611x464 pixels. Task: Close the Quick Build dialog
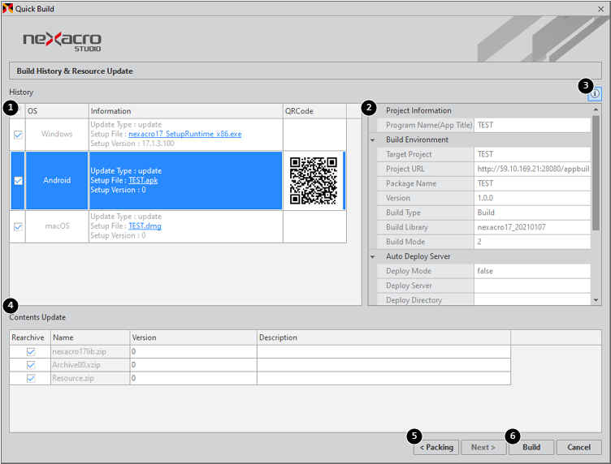pyautogui.click(x=600, y=9)
